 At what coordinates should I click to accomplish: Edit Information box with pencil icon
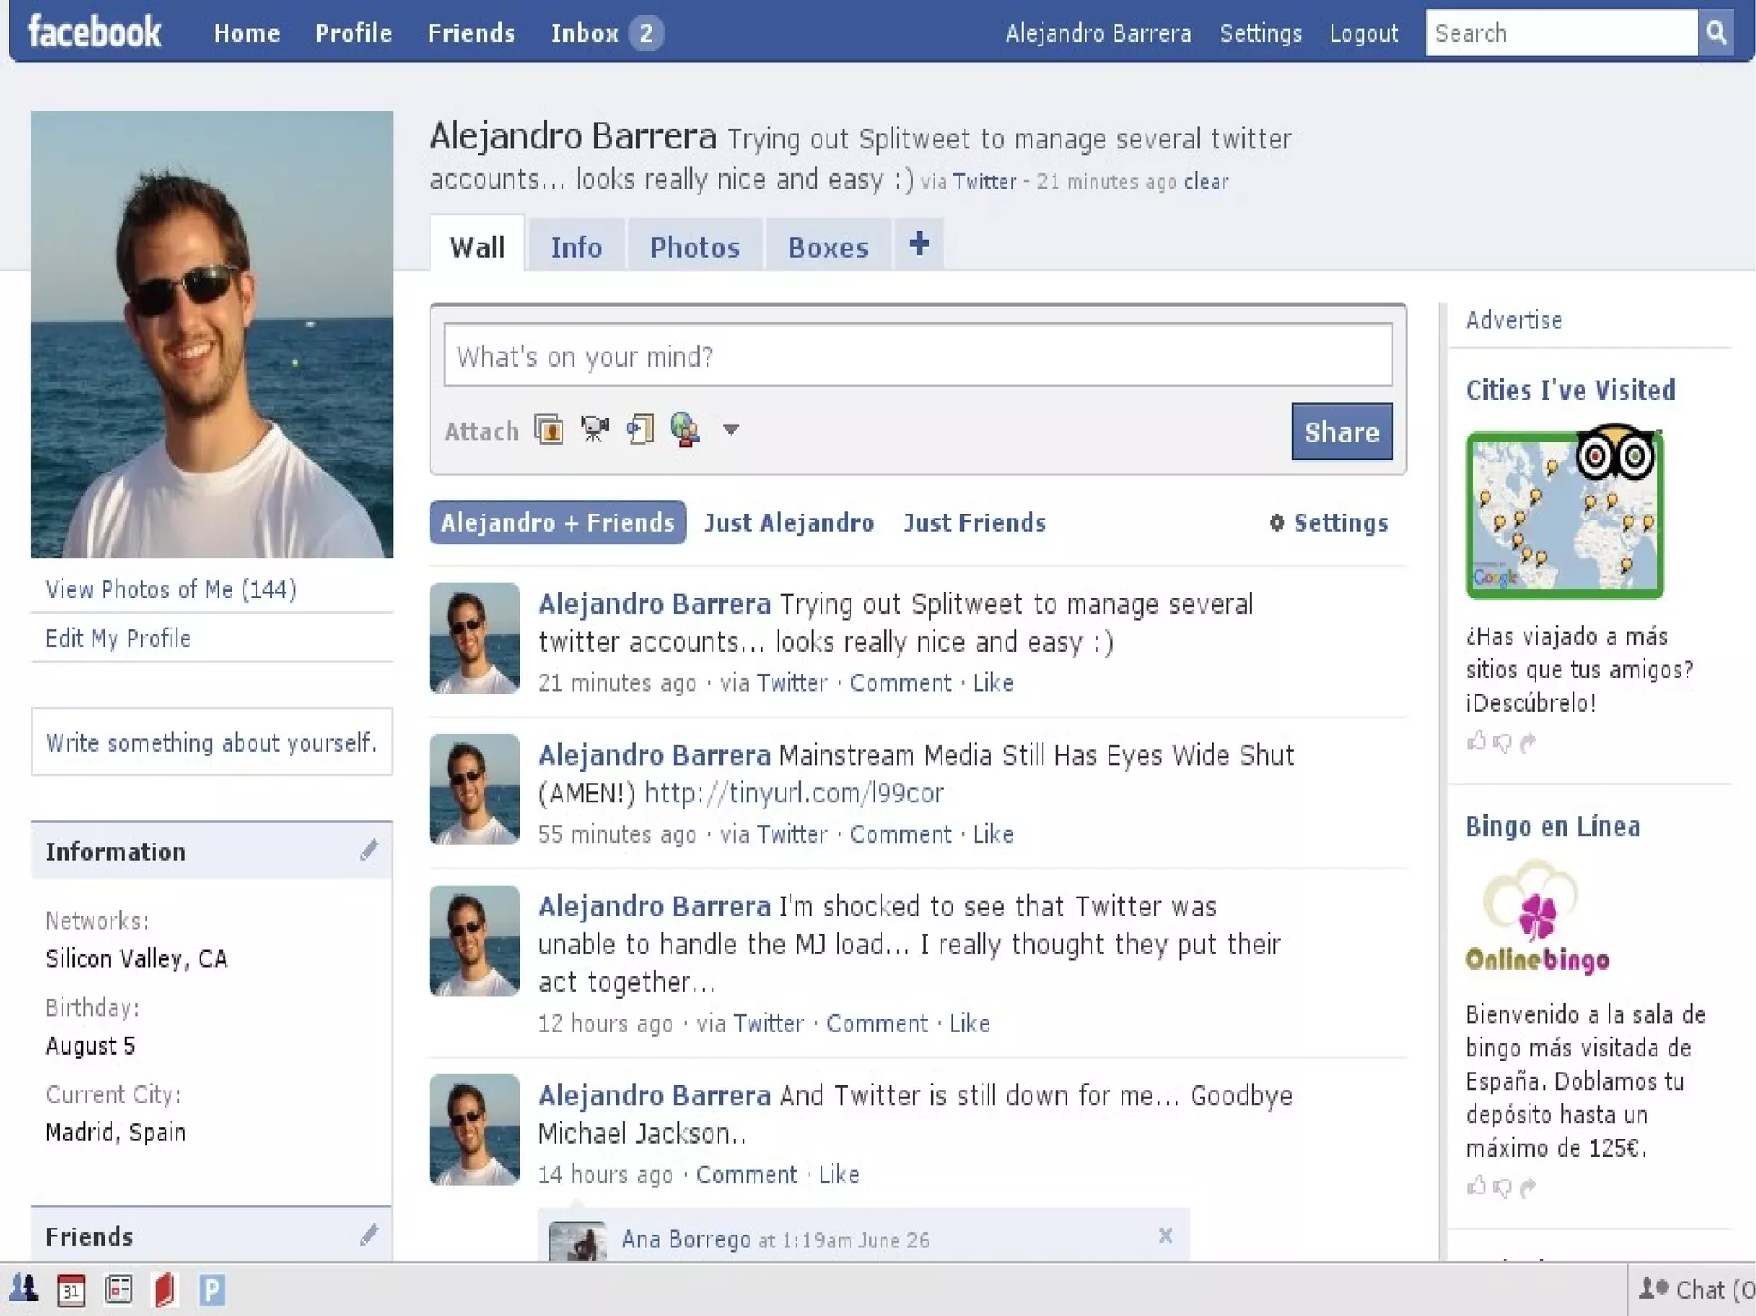pyautogui.click(x=370, y=850)
